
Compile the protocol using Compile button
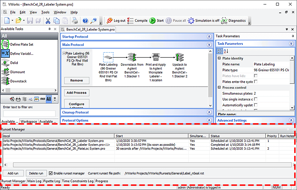pyautogui.click(x=137, y=21)
